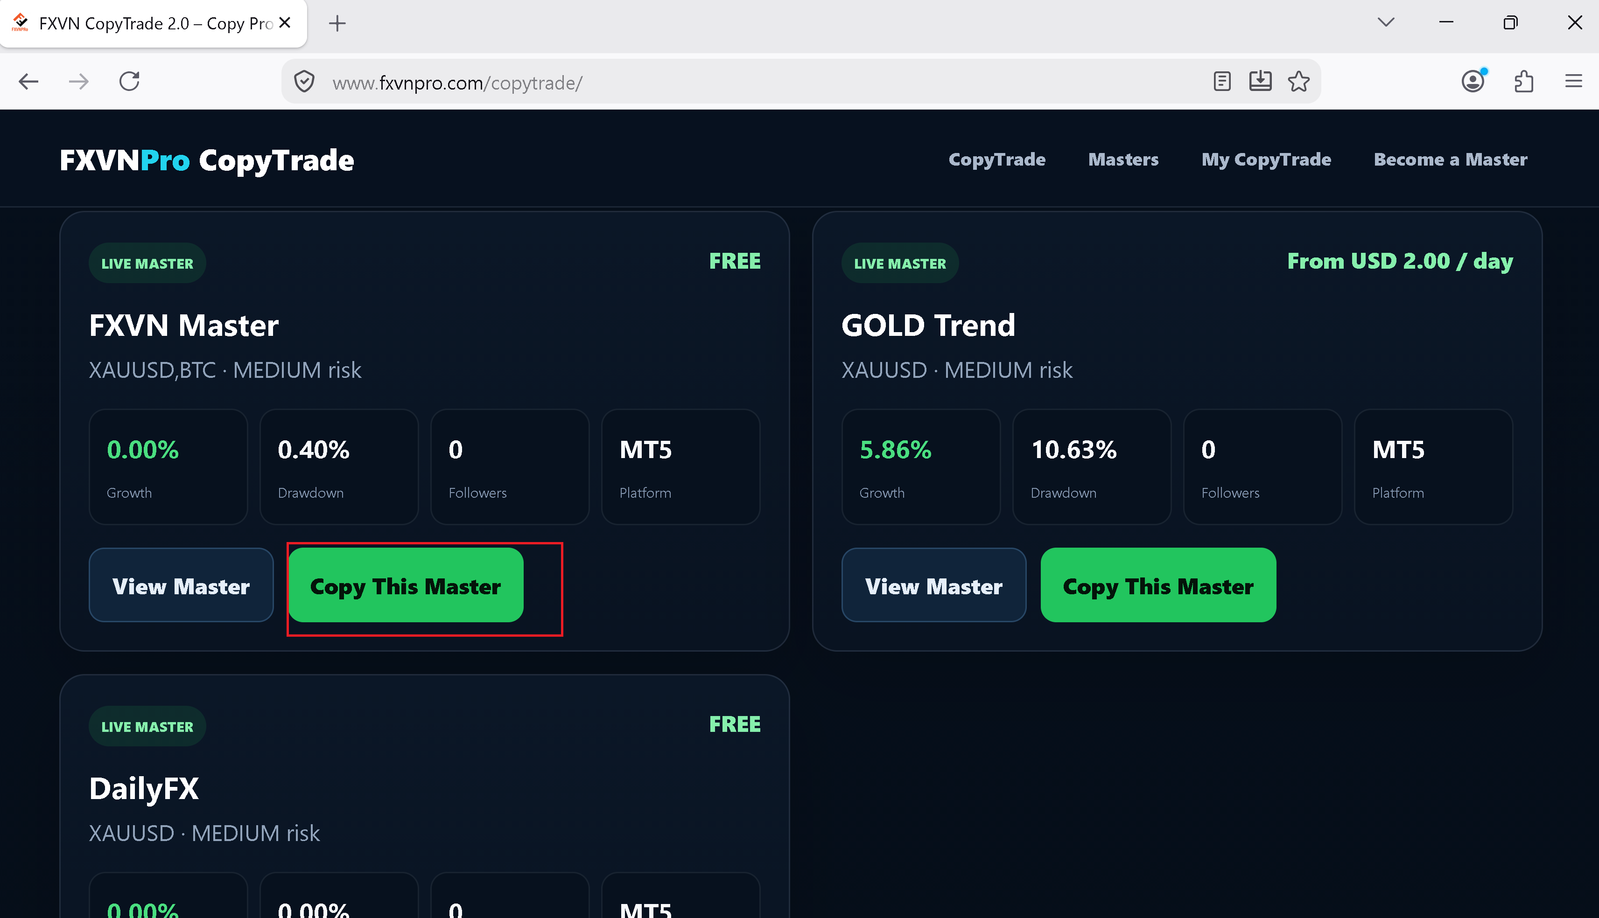This screenshot has width=1599, height=918.
Task: Open the Become a Master nav link
Action: (1451, 160)
